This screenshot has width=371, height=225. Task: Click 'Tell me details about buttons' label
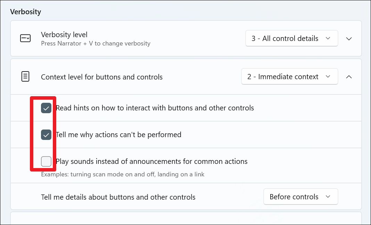coord(118,197)
